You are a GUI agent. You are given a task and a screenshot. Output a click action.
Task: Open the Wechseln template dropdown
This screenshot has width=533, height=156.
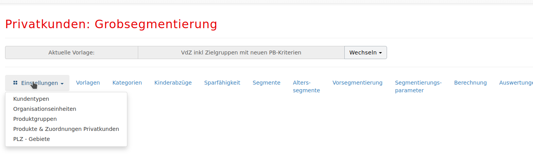(x=365, y=53)
